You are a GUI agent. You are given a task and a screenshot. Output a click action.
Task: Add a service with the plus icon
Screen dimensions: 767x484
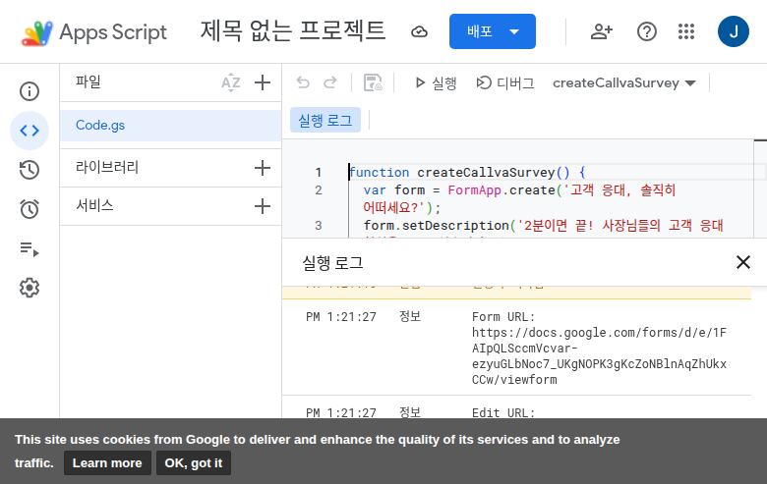(x=262, y=206)
